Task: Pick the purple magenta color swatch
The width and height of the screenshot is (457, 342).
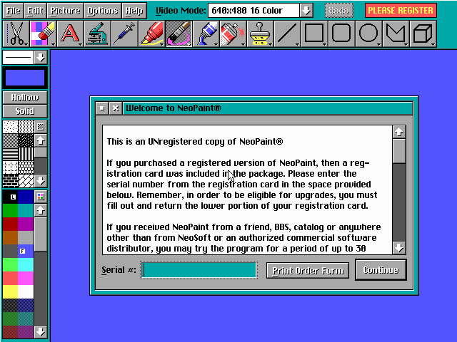Action: point(26,224)
